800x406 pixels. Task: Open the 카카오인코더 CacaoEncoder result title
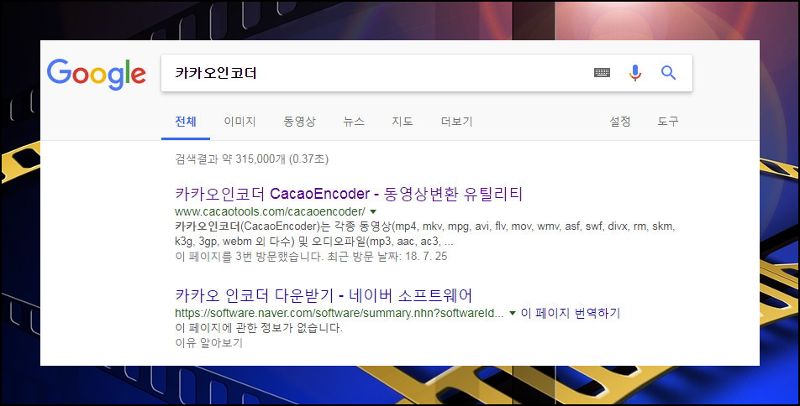(349, 194)
